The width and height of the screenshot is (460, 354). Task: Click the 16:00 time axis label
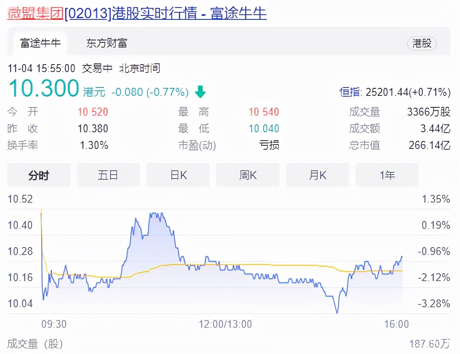(x=396, y=324)
